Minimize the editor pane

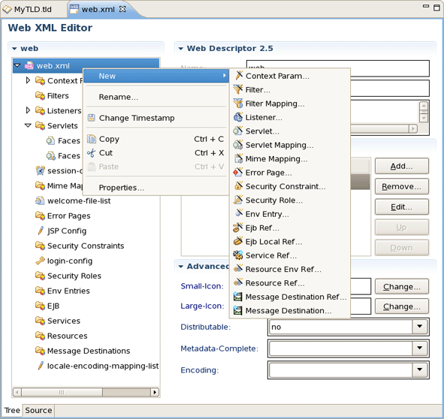click(426, 6)
